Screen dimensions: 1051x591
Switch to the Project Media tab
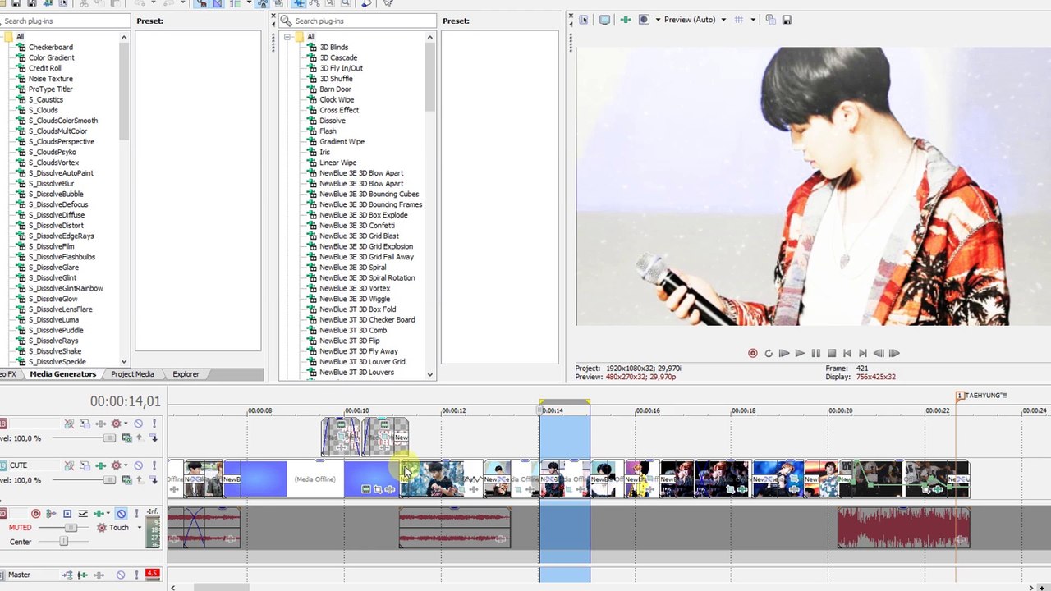(132, 374)
